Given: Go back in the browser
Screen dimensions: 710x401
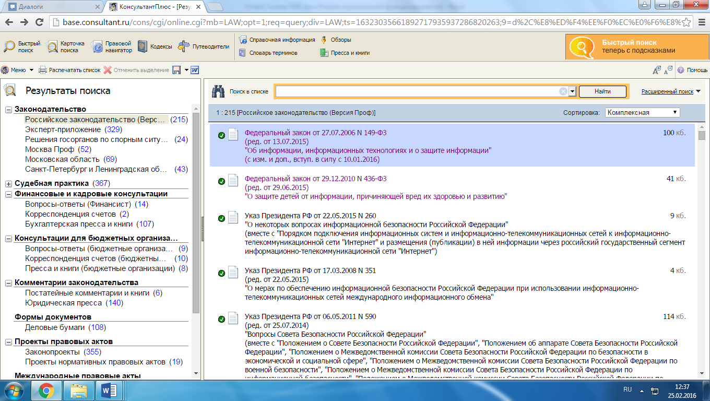Looking at the screenshot, I should [x=9, y=22].
